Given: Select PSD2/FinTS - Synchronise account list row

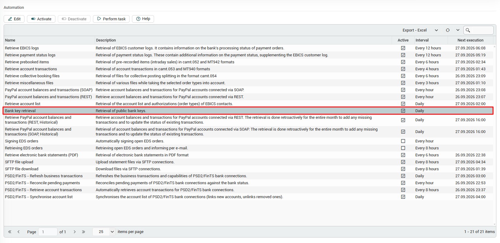Looking at the screenshot, I should point(248,197).
